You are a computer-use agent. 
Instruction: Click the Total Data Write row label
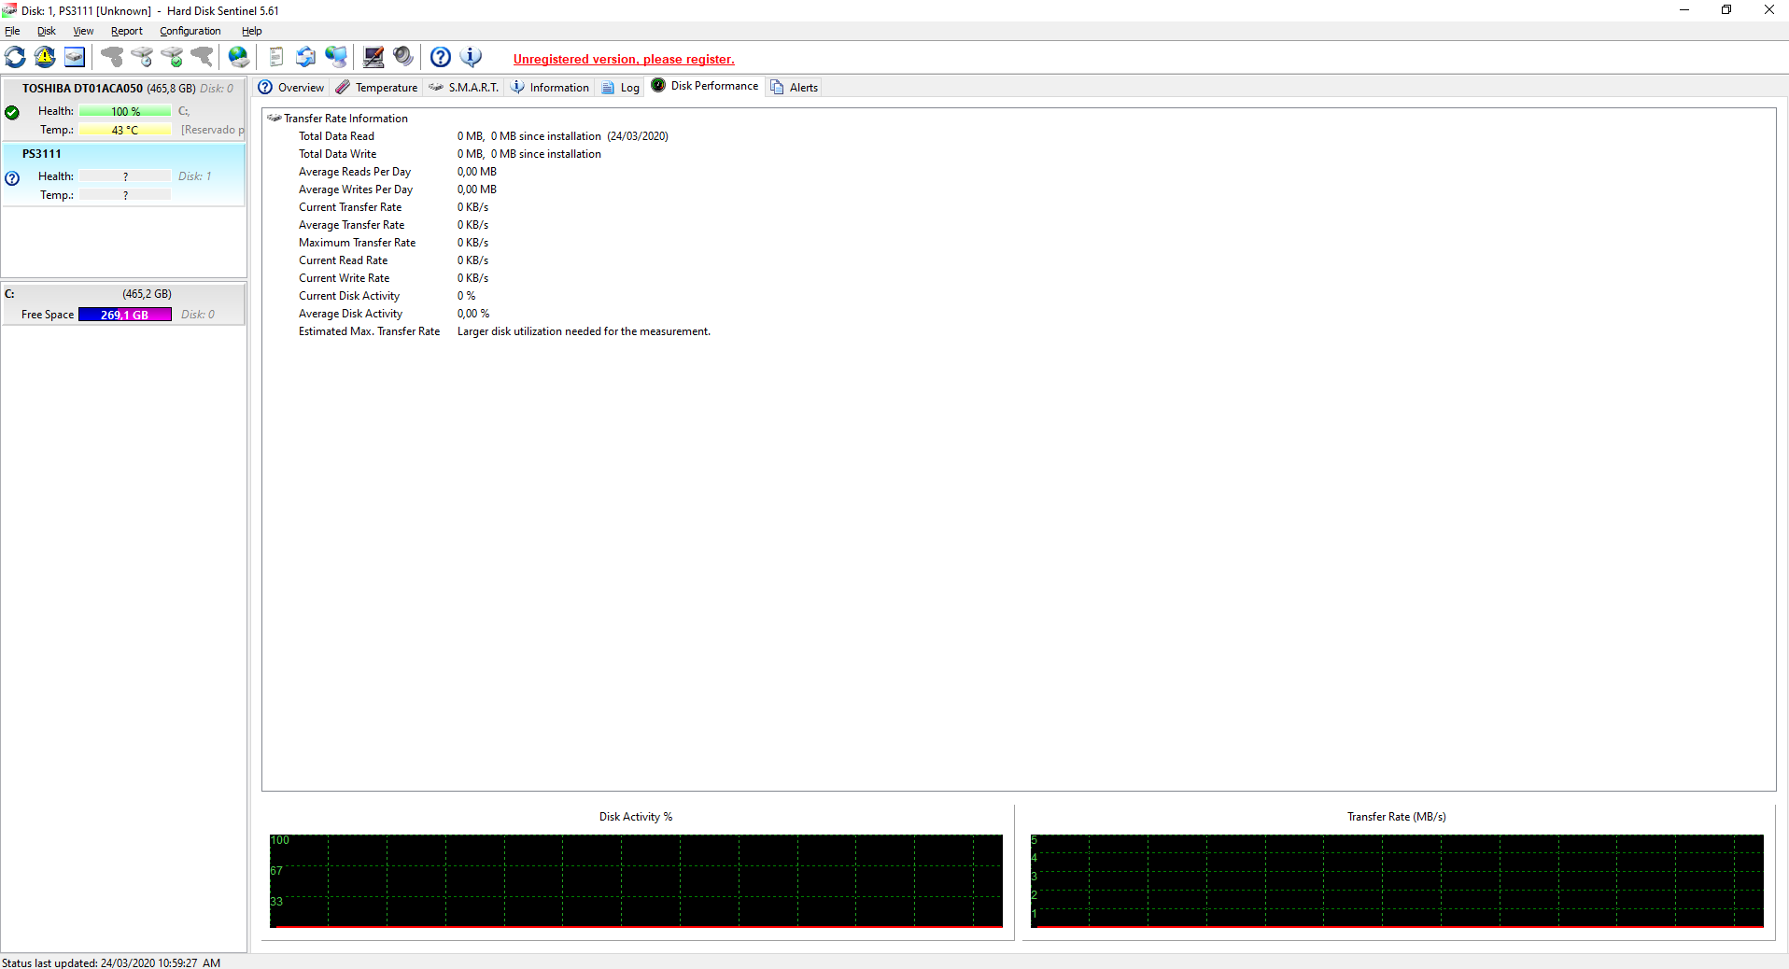(x=338, y=154)
